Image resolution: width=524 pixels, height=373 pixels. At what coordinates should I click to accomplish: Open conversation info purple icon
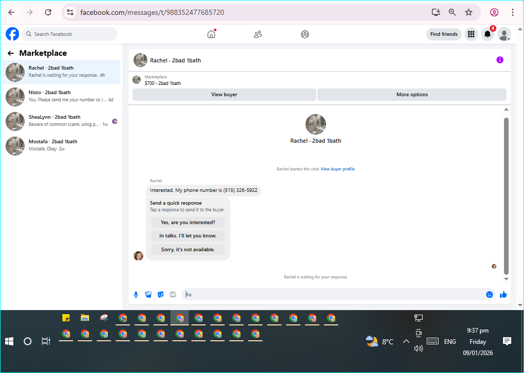(x=499, y=60)
